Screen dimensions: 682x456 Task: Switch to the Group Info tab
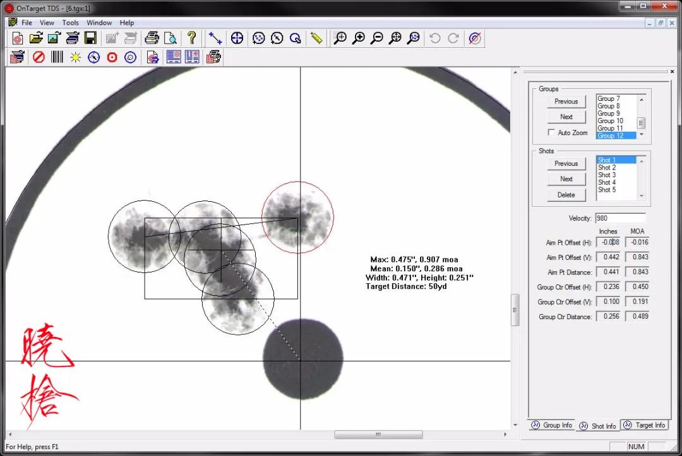[x=552, y=425]
